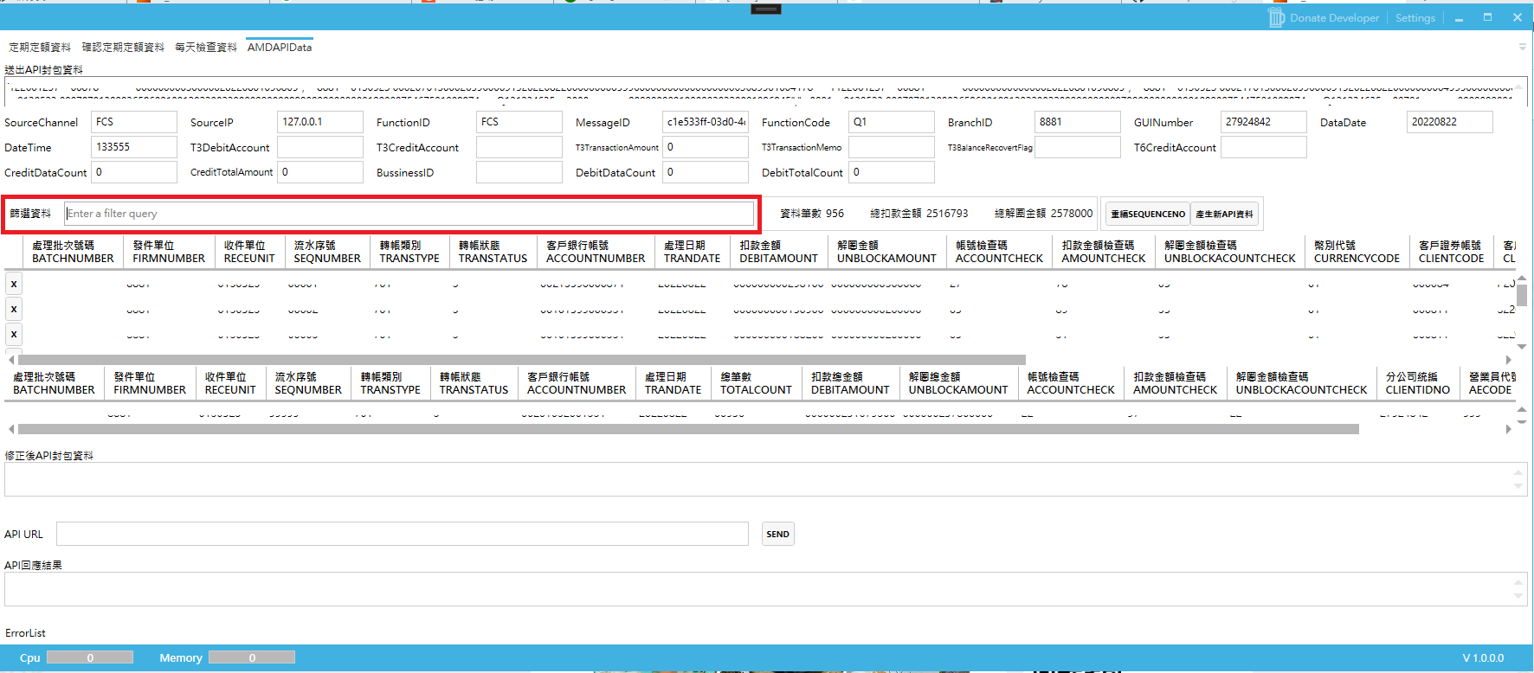The image size is (1534, 673).
Task: Select the AMDAPIData tab
Action: [x=280, y=48]
